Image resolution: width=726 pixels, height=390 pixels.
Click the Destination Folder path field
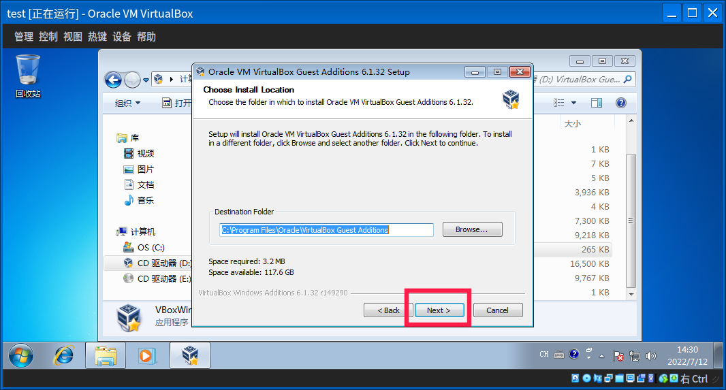pos(326,230)
